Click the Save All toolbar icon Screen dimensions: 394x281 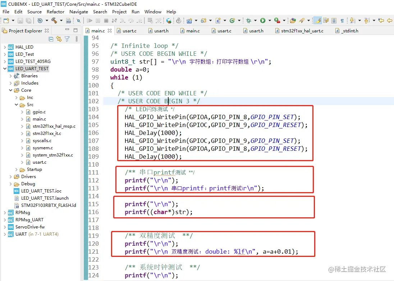coord(29,21)
